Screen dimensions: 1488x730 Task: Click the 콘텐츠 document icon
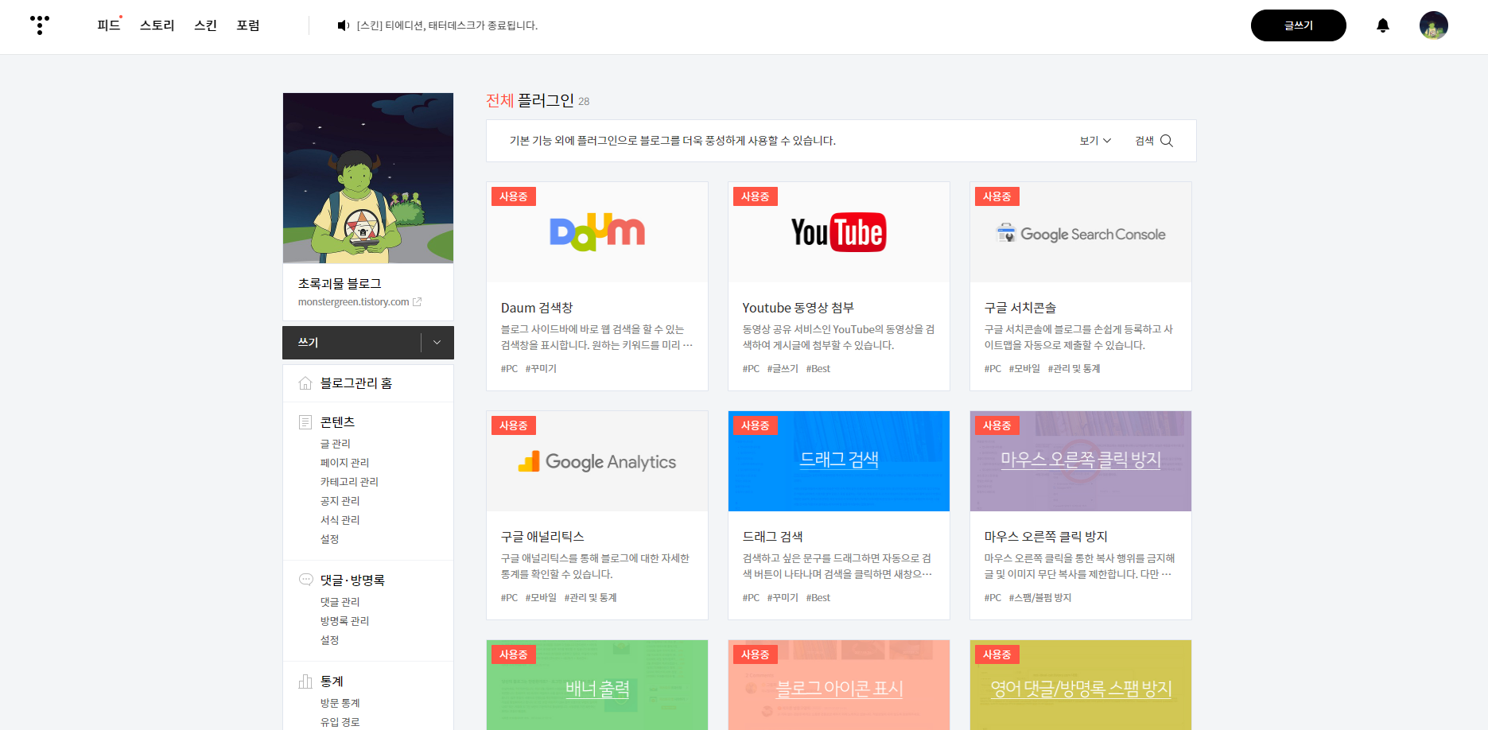[305, 422]
